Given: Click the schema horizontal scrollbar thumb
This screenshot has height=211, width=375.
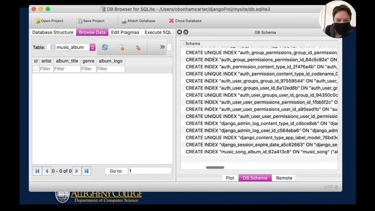Looking at the screenshot, I should (215, 168).
